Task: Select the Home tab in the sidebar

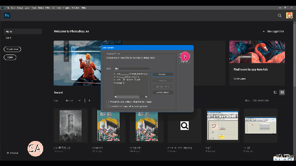Action: click(23, 32)
